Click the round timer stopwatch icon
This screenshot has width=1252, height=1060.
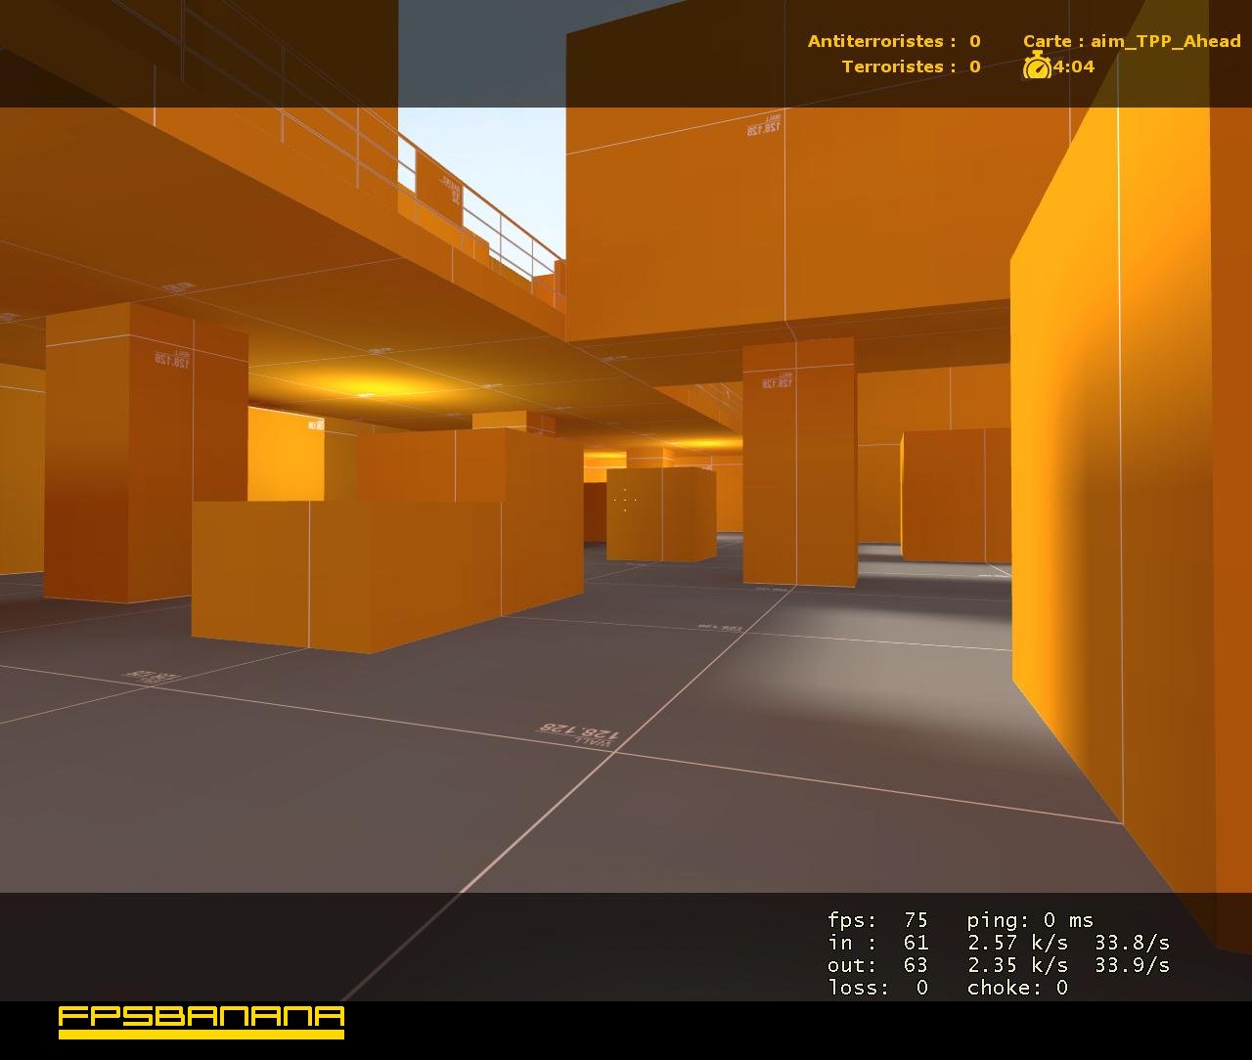click(1037, 66)
